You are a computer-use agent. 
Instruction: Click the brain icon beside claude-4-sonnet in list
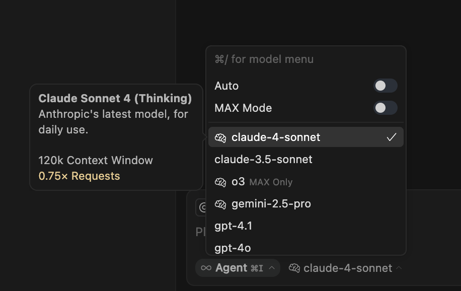point(220,137)
